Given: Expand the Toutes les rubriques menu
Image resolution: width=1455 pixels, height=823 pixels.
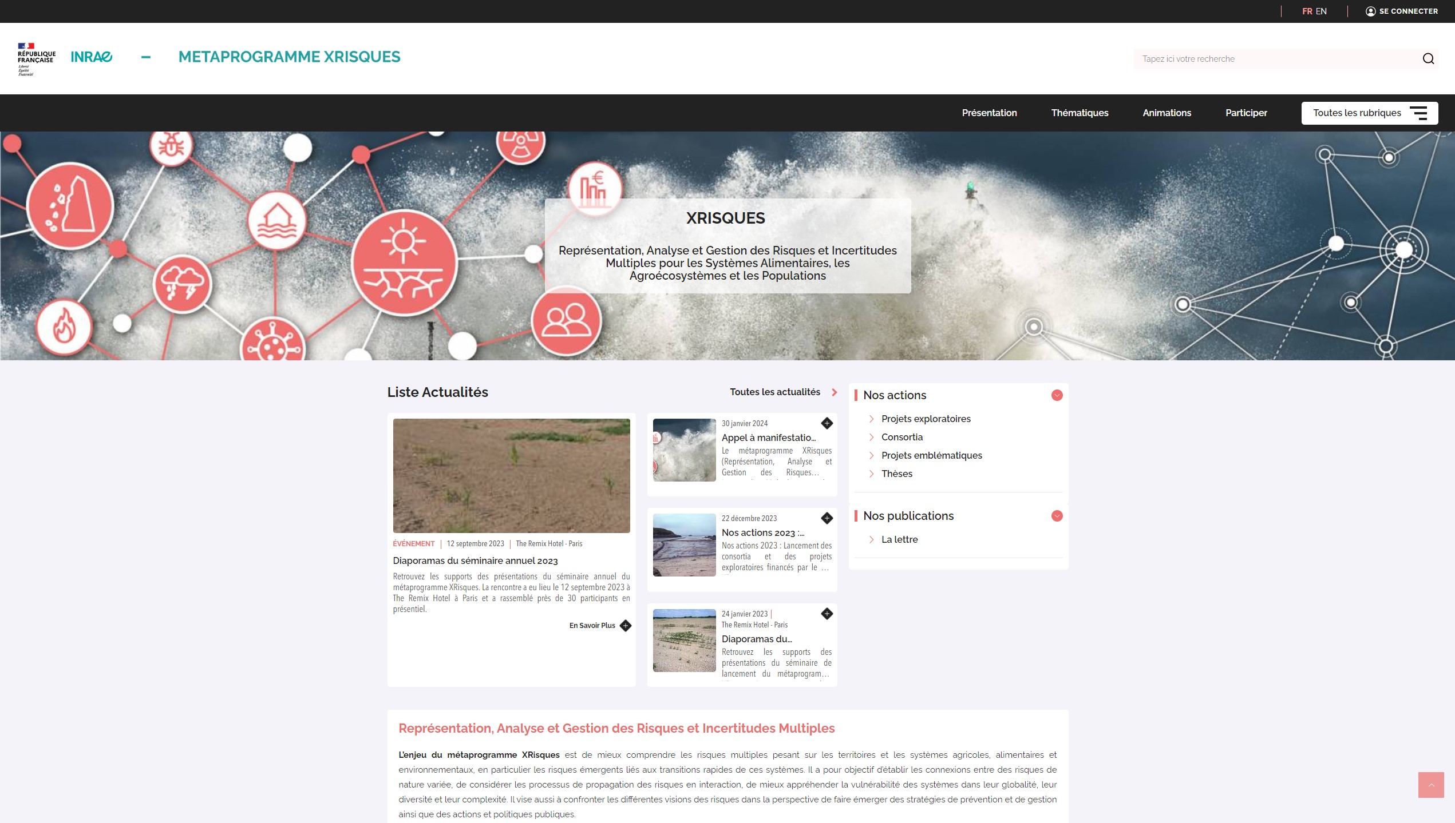Looking at the screenshot, I should pyautogui.click(x=1369, y=113).
